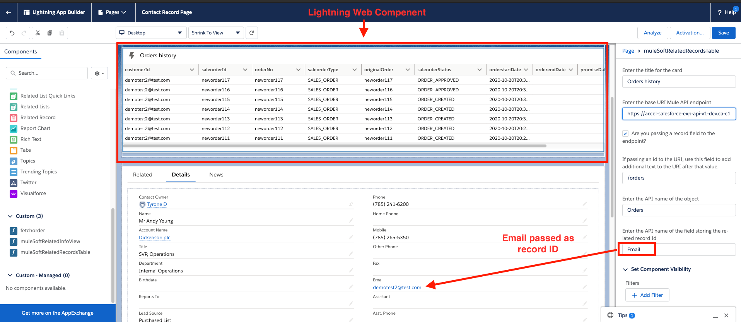Toggle the passing a record field checkbox
This screenshot has width=741, height=322.
click(x=625, y=134)
